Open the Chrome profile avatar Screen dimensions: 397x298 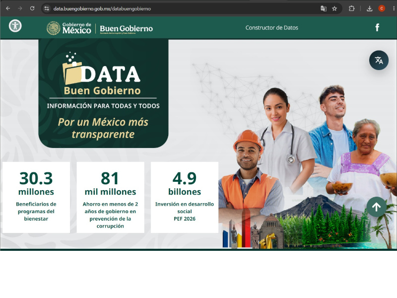click(382, 8)
